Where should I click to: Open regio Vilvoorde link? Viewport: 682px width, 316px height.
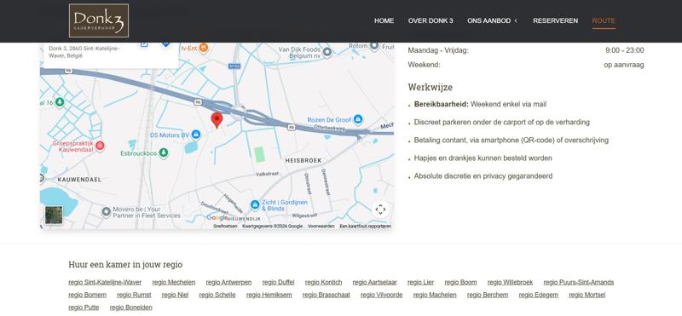point(381,295)
